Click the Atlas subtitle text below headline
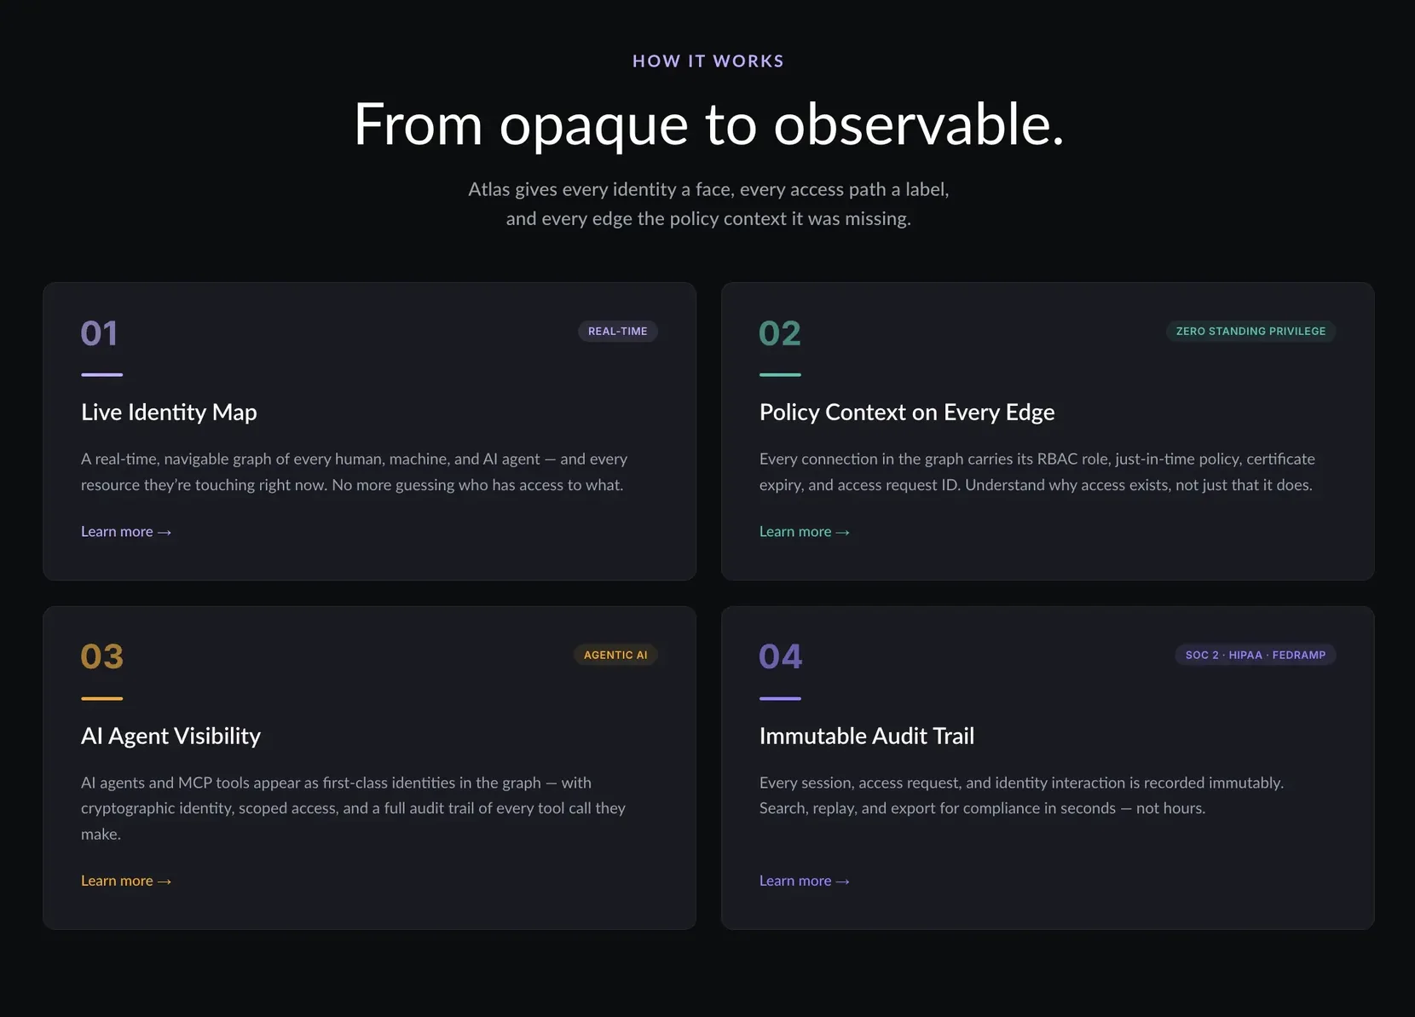This screenshot has width=1415, height=1017. [708, 205]
